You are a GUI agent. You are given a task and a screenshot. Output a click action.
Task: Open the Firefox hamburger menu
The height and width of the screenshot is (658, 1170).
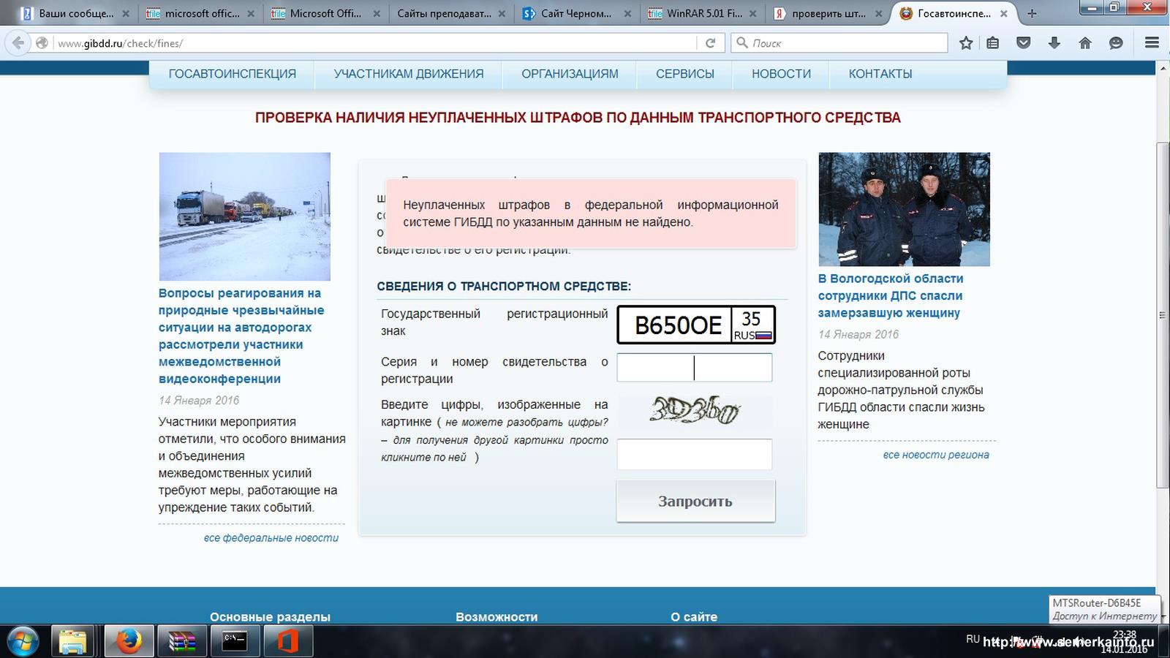pos(1152,43)
